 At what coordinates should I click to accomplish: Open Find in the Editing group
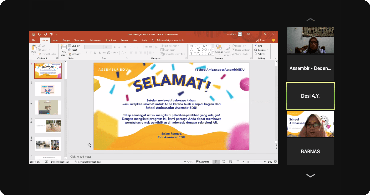[260, 46]
